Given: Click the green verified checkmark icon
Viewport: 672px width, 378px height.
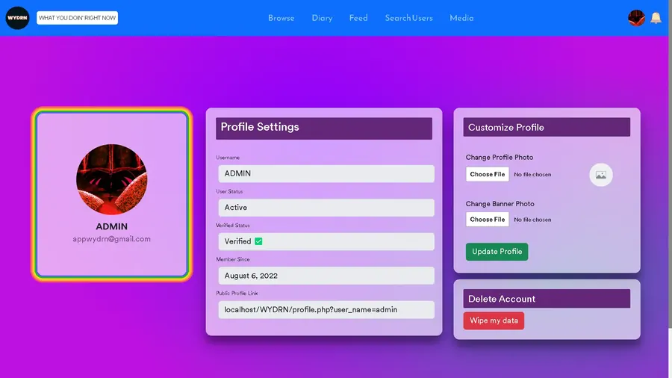Looking at the screenshot, I should 258,241.
